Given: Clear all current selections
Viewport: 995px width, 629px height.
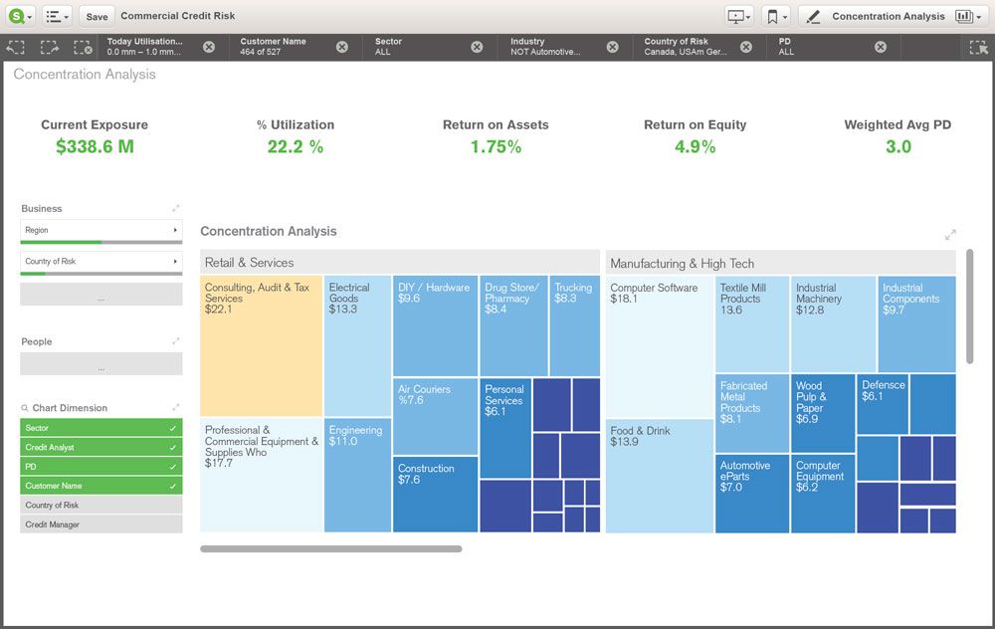Looking at the screenshot, I should 82,47.
